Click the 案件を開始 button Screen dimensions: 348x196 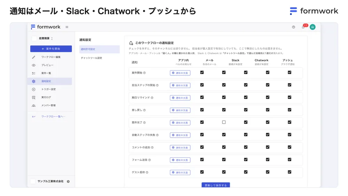pyautogui.click(x=51, y=49)
